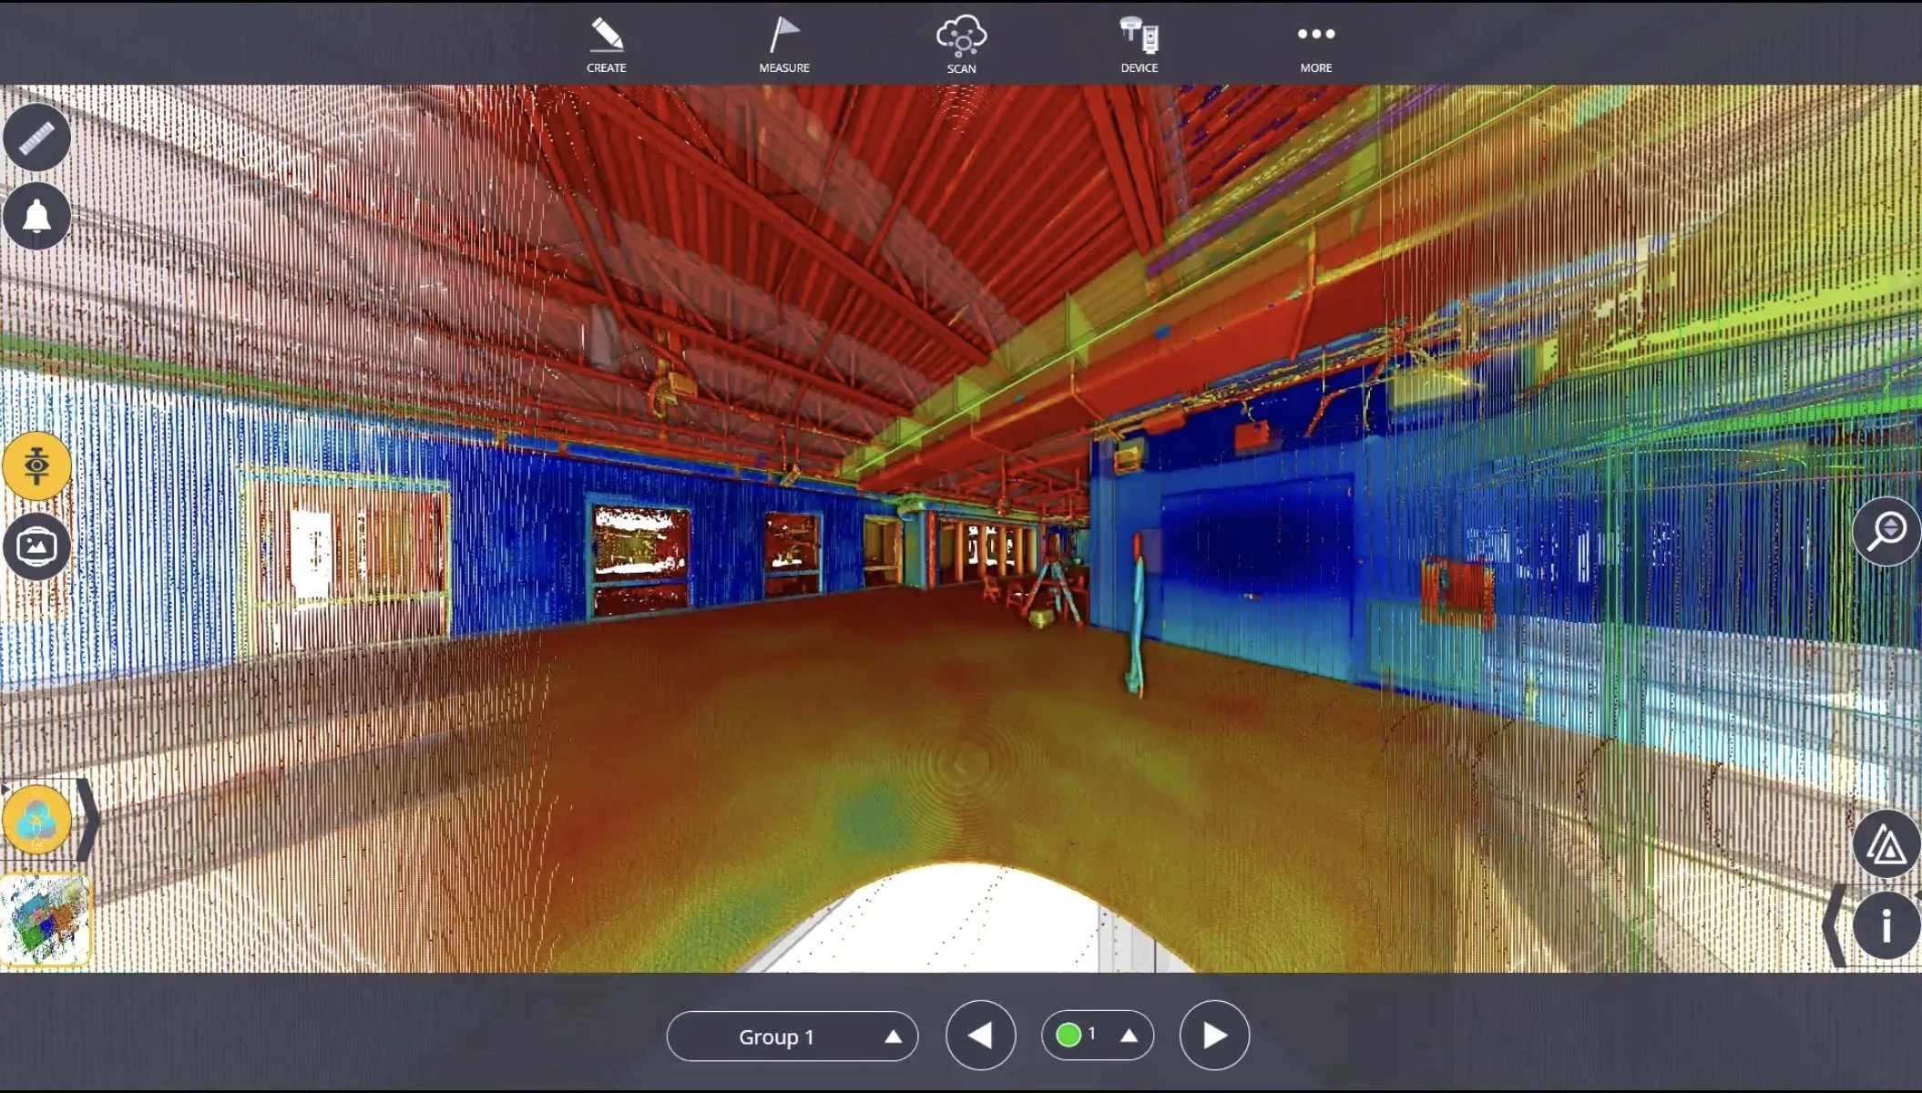Open the 3D map thumbnail view

pos(45,920)
